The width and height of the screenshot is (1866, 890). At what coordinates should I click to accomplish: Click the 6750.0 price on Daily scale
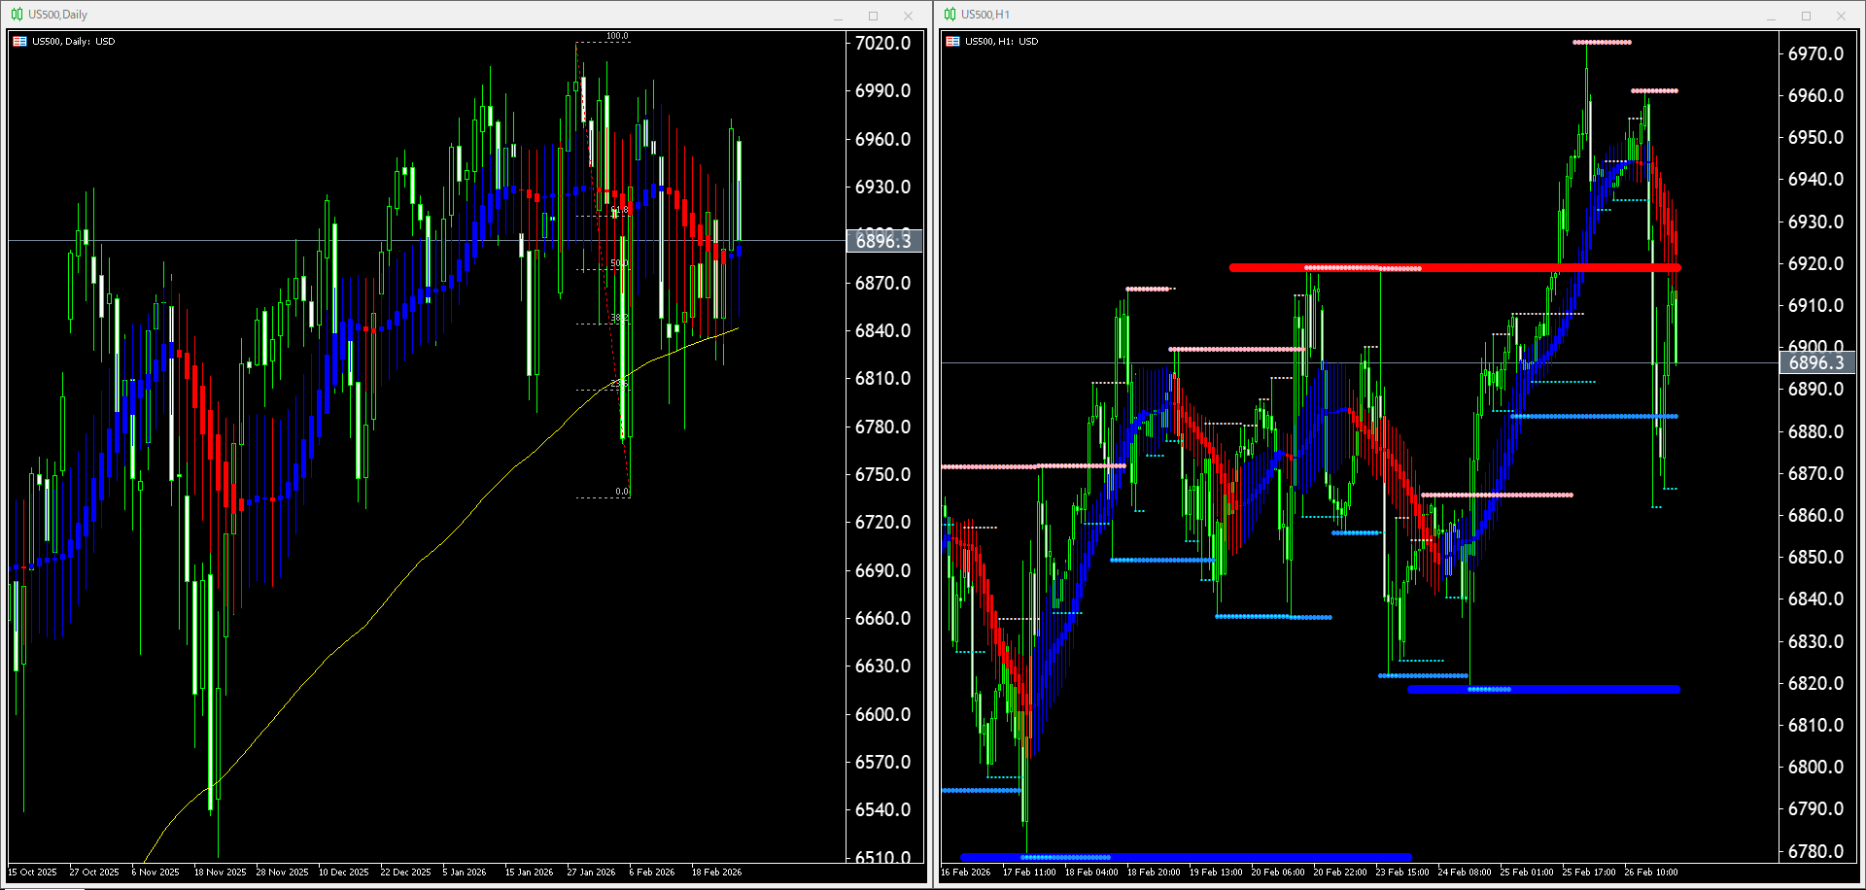[882, 474]
